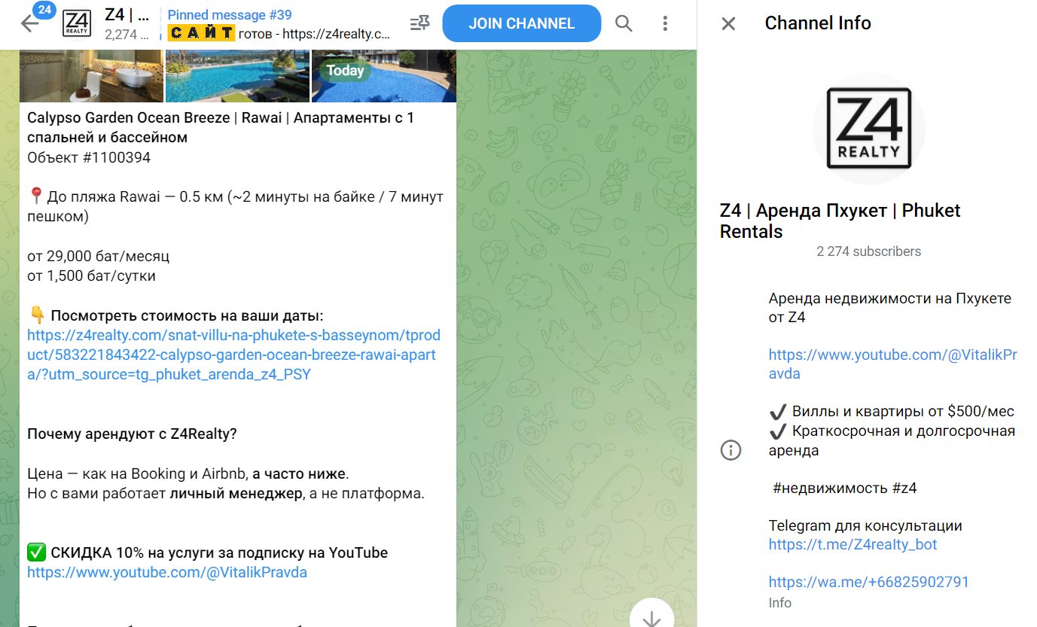View the large Z4 Realty profile picture
Screen dimensions: 1037x627
coord(868,128)
